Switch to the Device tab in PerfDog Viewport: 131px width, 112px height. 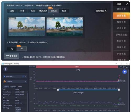point(6,87)
